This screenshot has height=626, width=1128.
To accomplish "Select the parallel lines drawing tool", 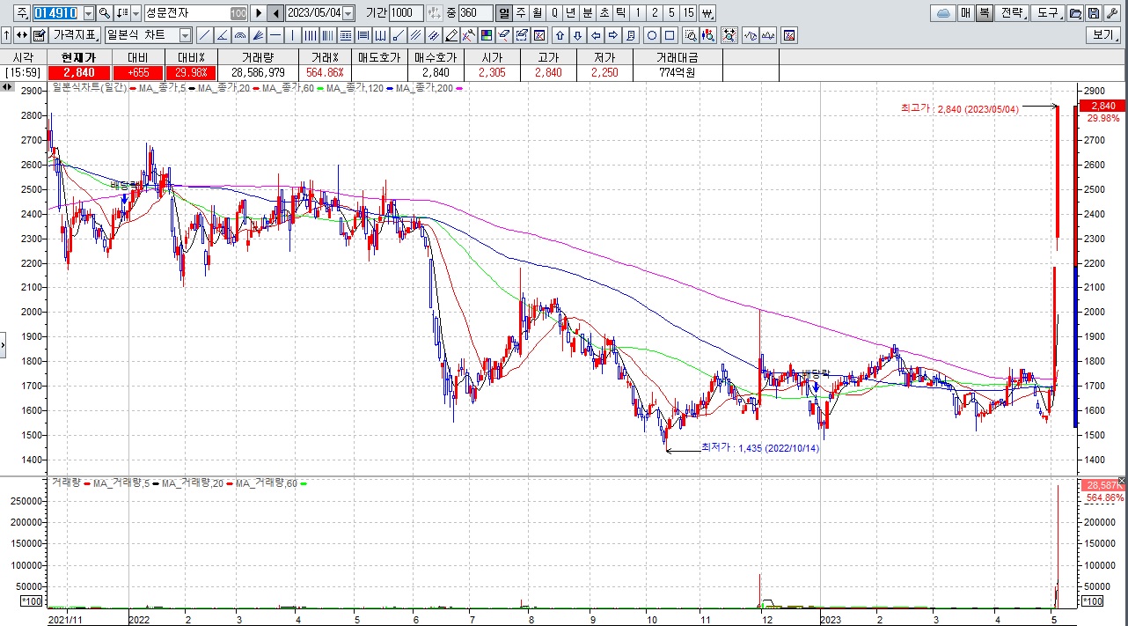I will pos(414,35).
